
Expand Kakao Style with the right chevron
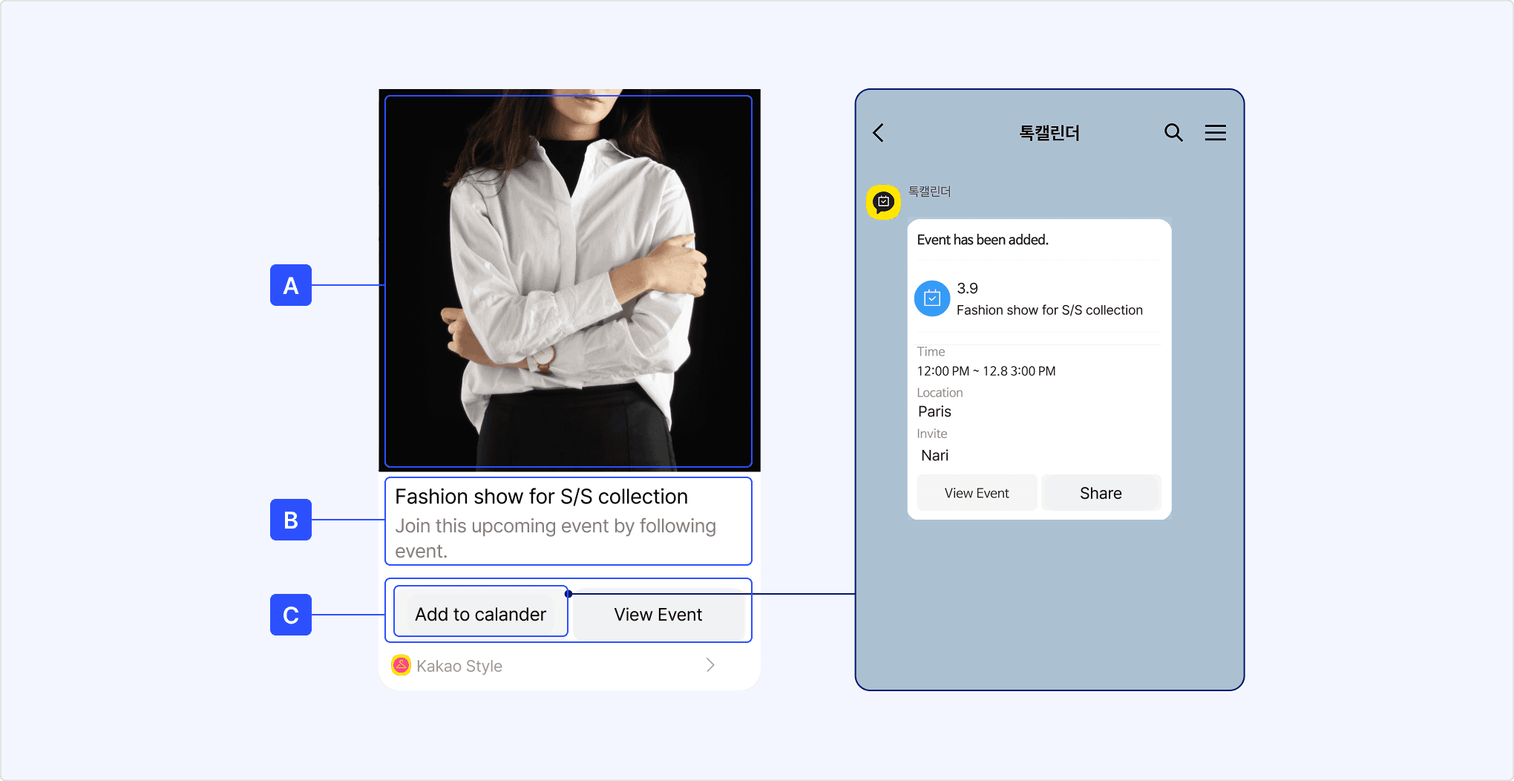[710, 665]
